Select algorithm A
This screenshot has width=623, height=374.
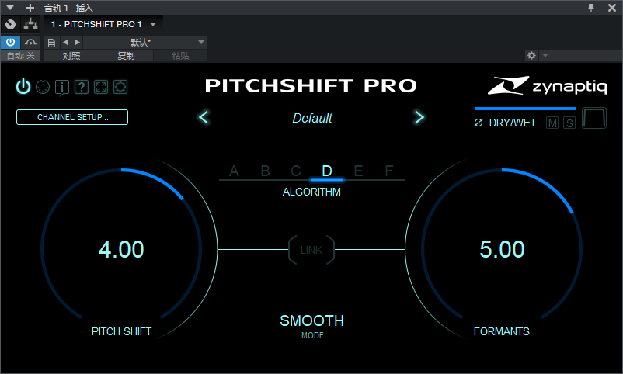click(234, 171)
